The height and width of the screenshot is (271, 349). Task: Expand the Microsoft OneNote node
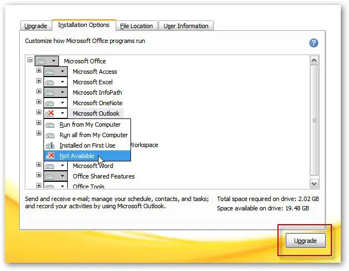click(39, 102)
